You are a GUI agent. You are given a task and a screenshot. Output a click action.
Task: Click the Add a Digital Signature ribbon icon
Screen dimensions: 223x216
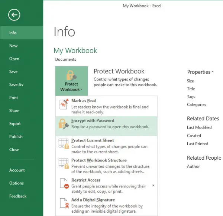[64, 203]
